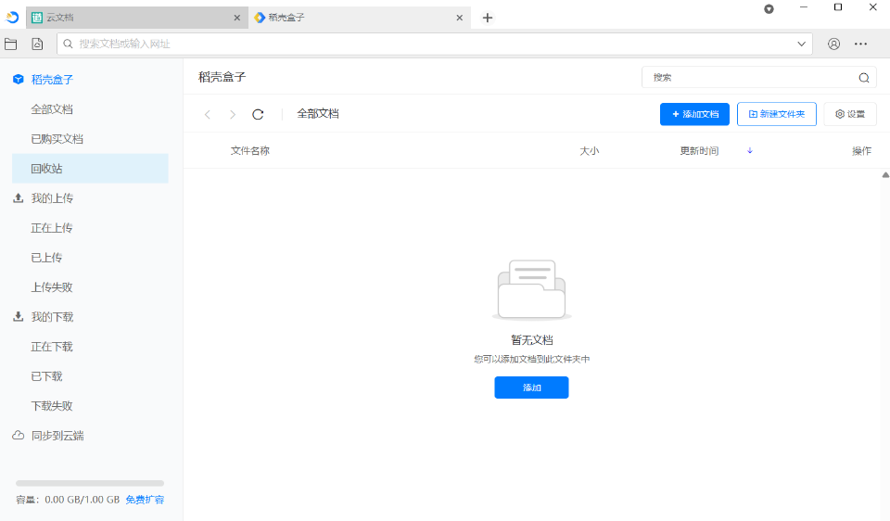This screenshot has height=521, width=890.
Task: Click the empty folder illustration
Action: click(x=532, y=289)
